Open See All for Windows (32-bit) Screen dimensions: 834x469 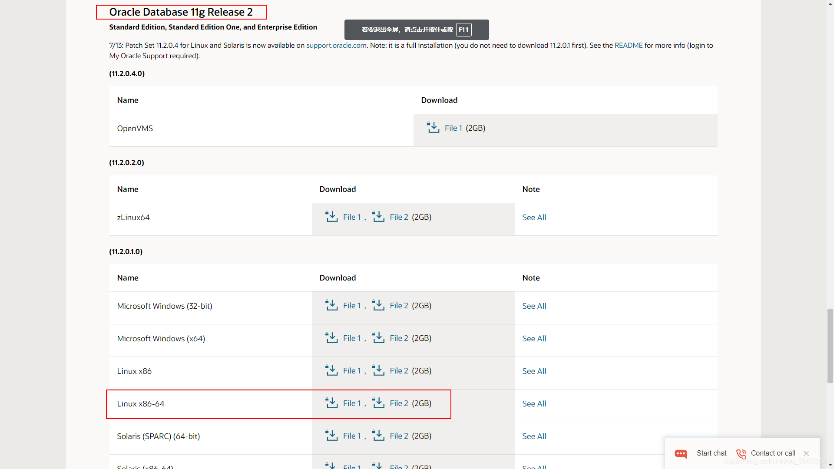click(x=534, y=306)
